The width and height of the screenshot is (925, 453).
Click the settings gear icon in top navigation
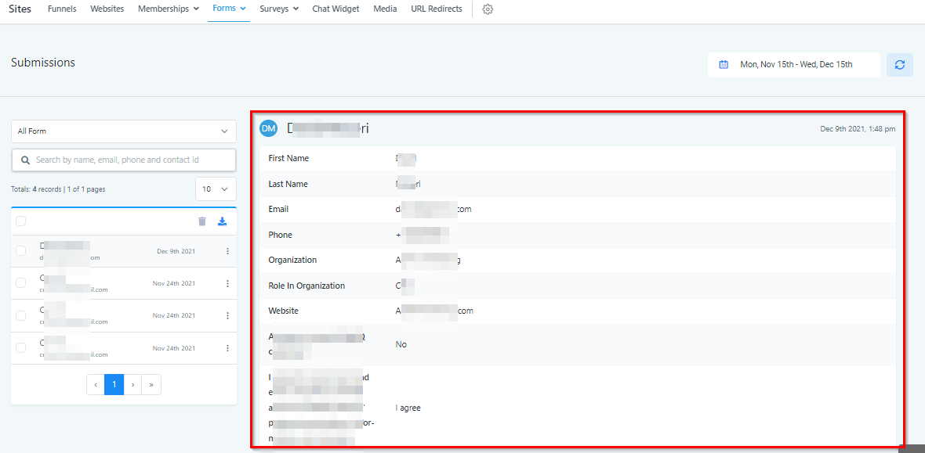(x=488, y=9)
